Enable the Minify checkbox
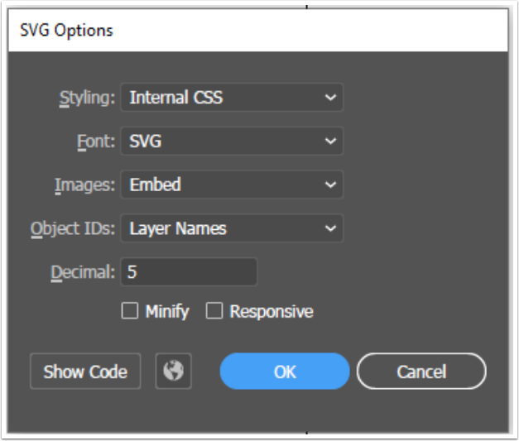 point(129,310)
